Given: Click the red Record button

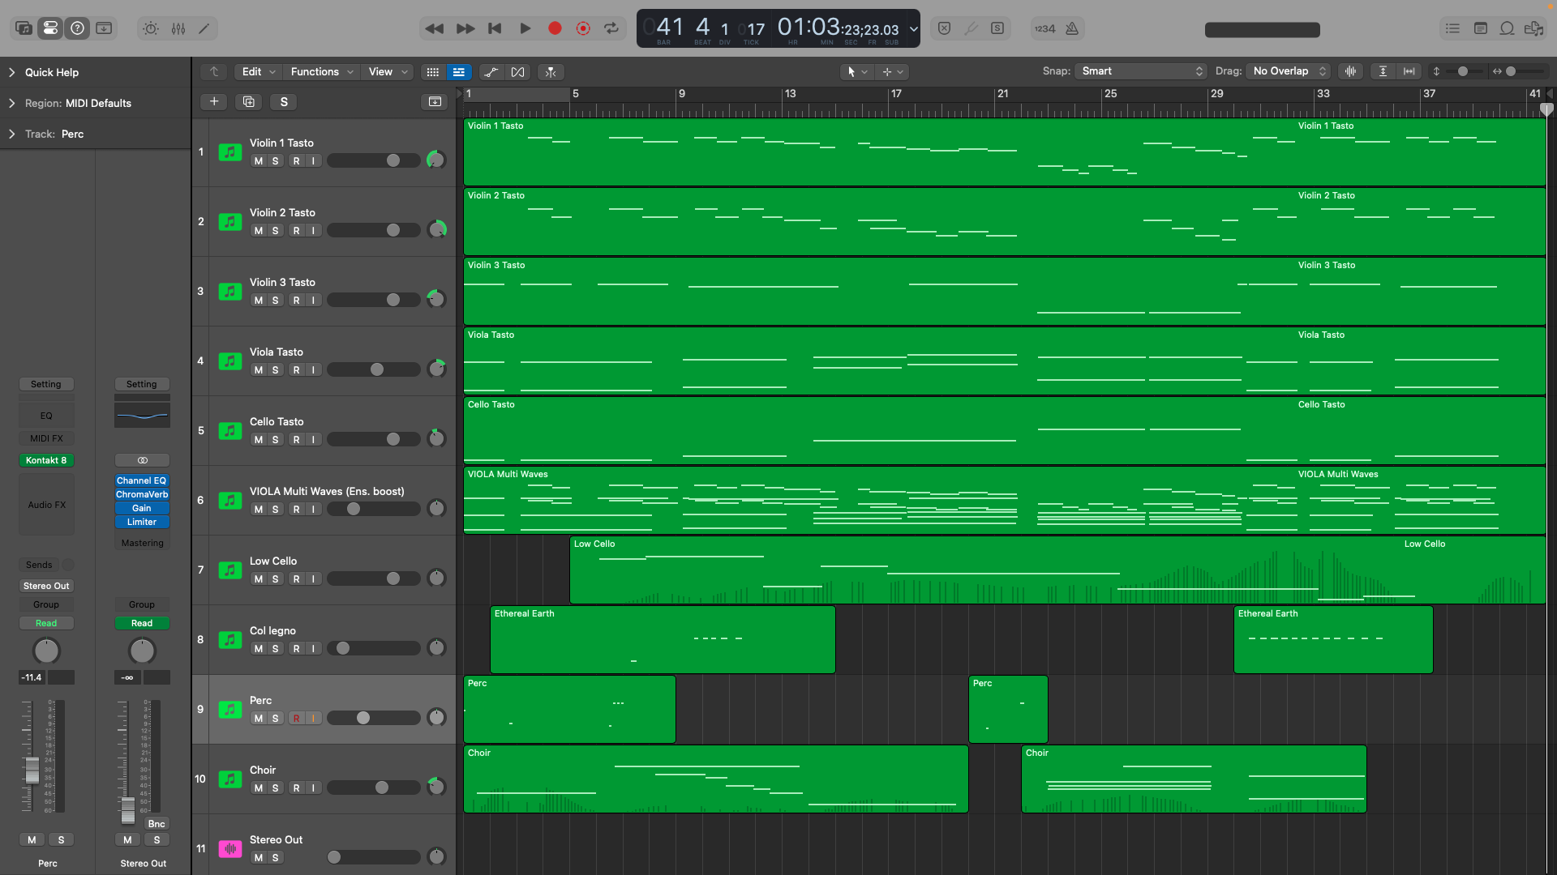Looking at the screenshot, I should click(555, 28).
